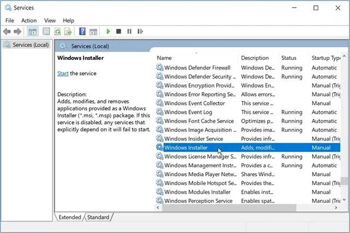Click the 'Optimizes p...' description cell
This screenshot has height=233, width=350.
(257, 121)
